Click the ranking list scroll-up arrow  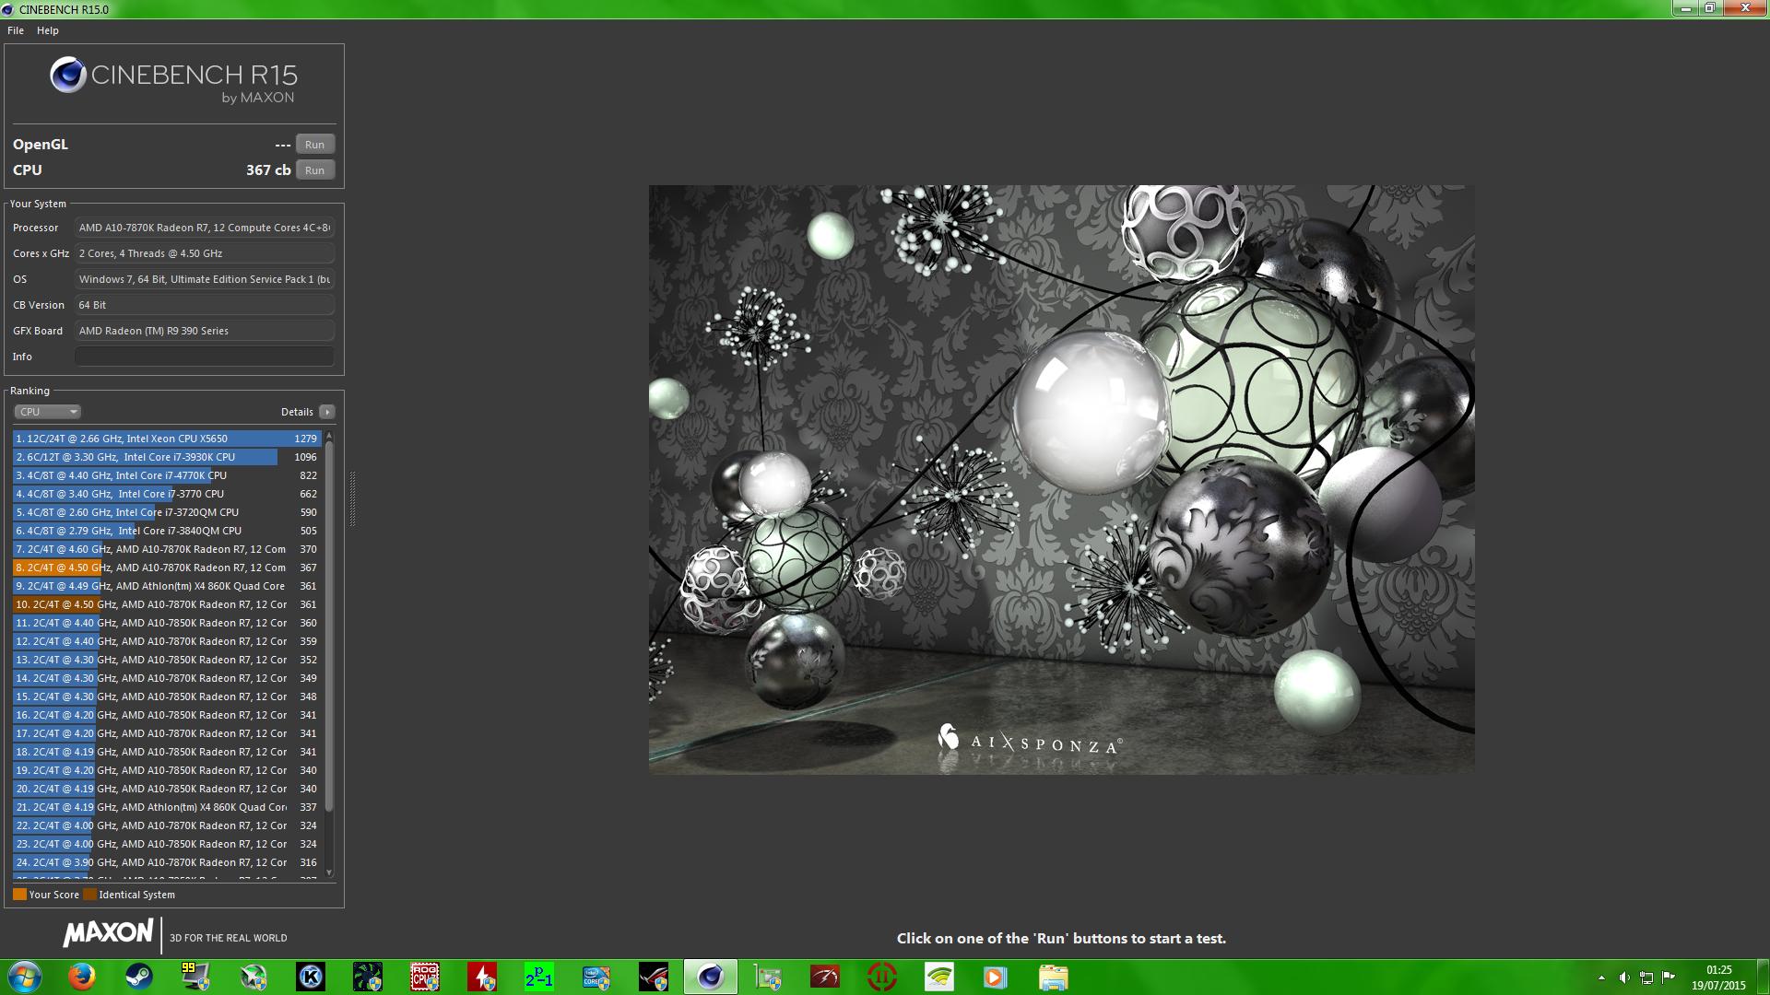coord(329,436)
